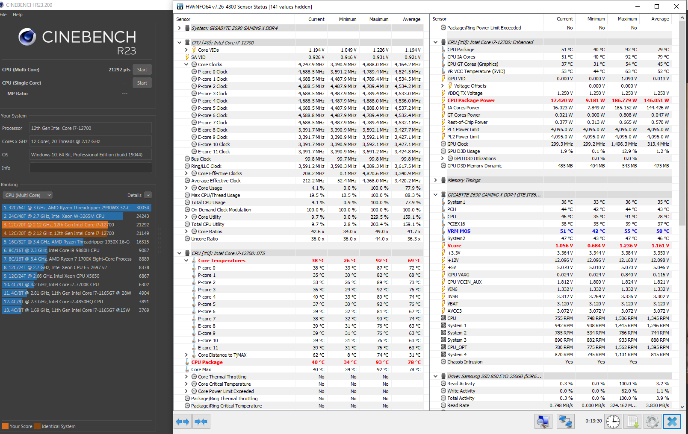Click the blue X button in HWiNFO toolbar
This screenshot has width=688, height=434.
click(x=672, y=422)
